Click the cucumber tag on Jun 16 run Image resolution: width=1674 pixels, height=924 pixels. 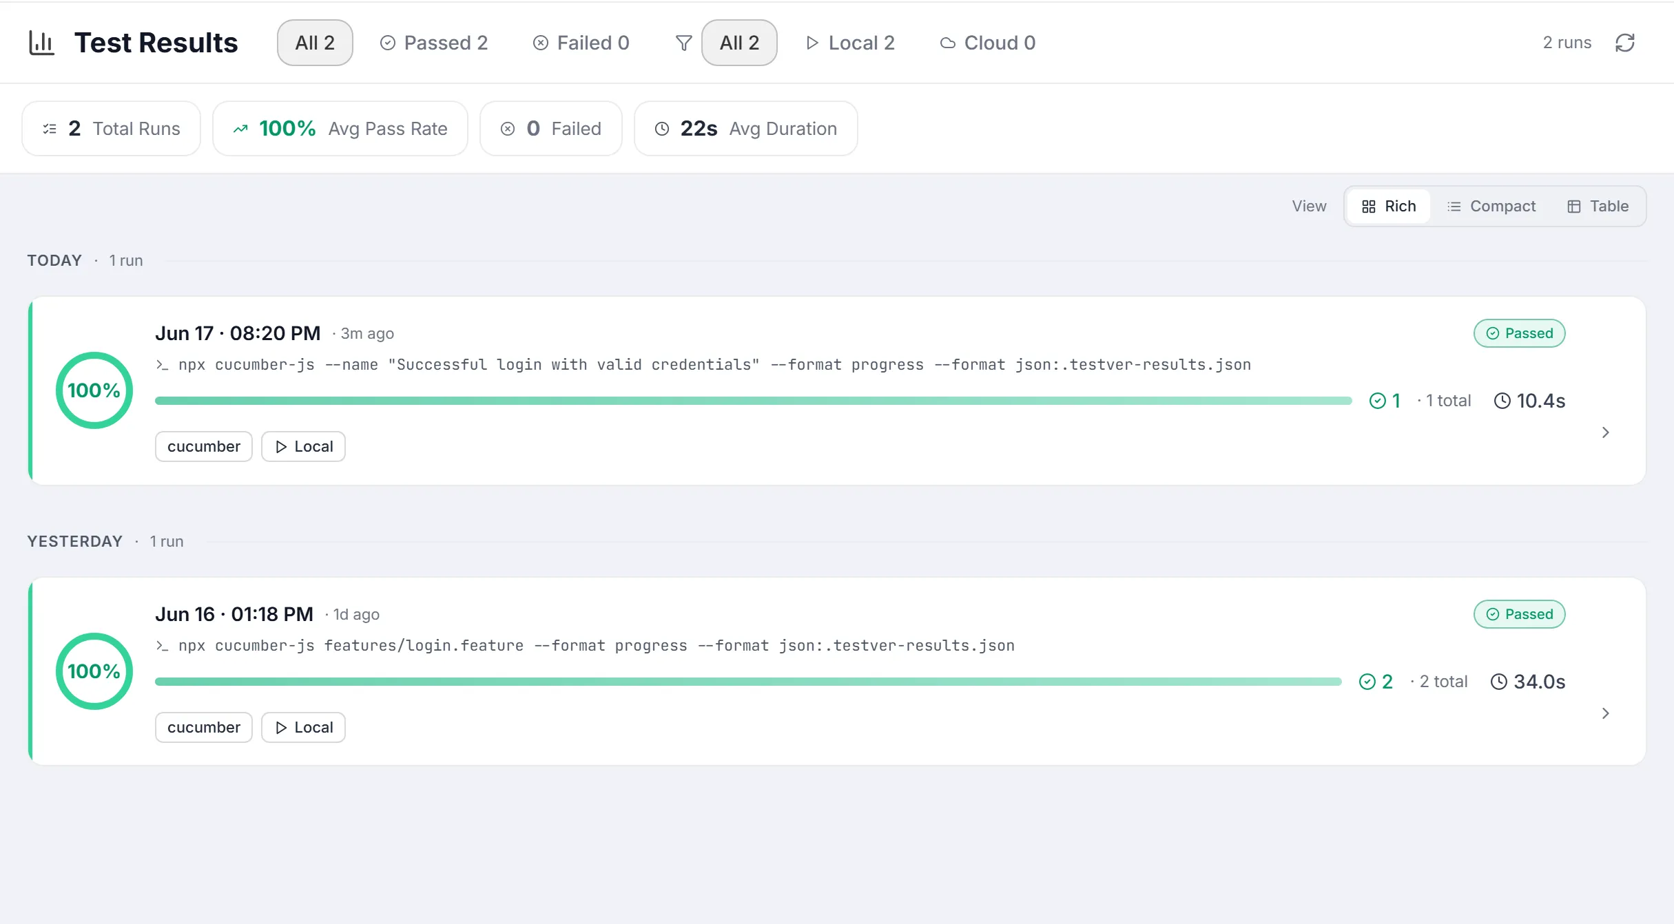click(x=204, y=727)
